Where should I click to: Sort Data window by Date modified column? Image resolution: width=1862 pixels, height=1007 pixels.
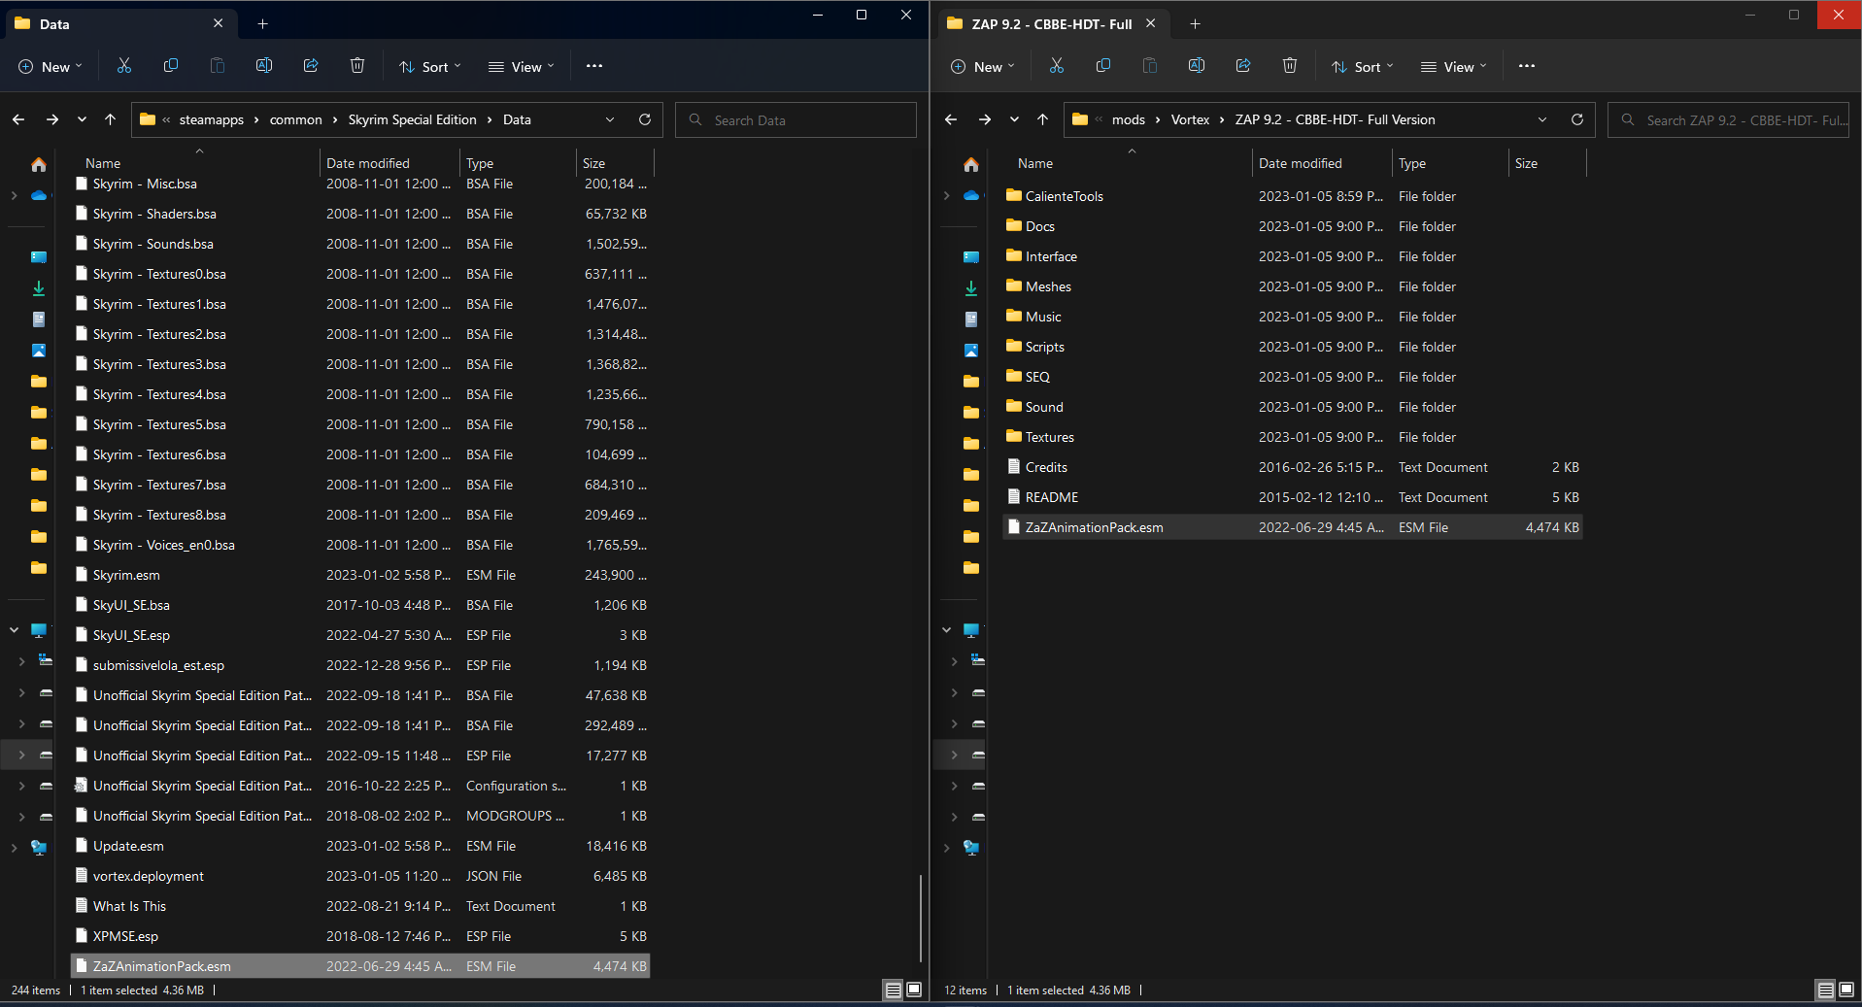point(368,163)
